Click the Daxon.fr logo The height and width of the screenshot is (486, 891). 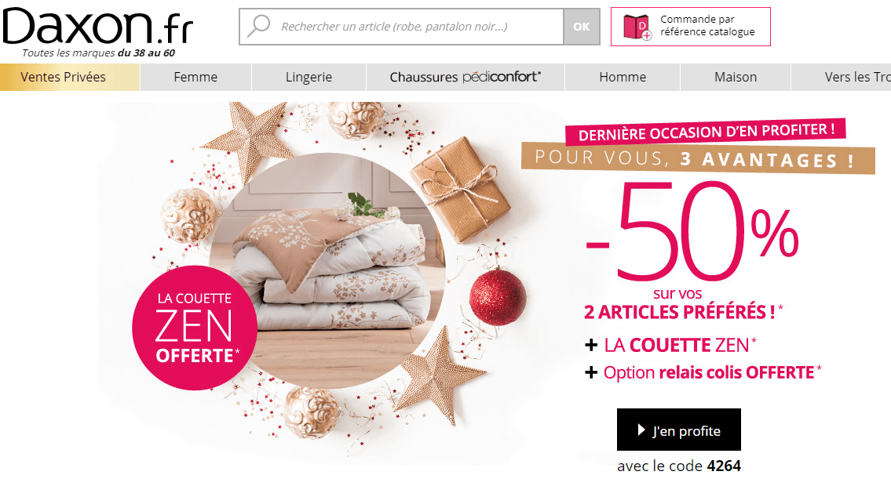pos(98,27)
